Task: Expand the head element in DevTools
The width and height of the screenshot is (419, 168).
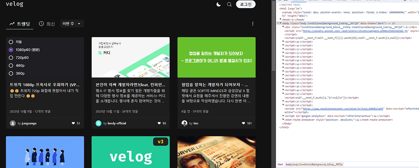Action: (x=281, y=20)
